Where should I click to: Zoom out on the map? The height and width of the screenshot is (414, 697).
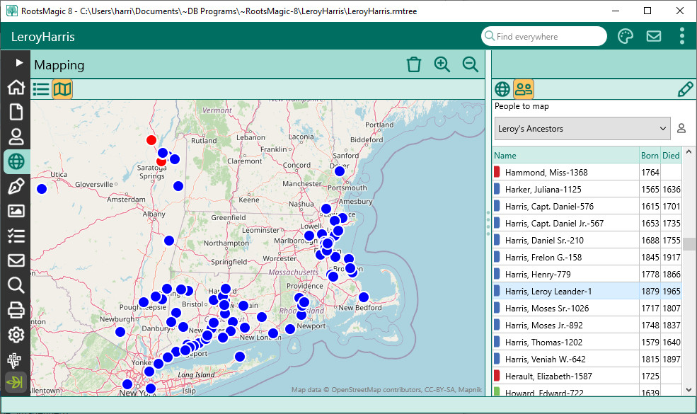pyautogui.click(x=471, y=64)
